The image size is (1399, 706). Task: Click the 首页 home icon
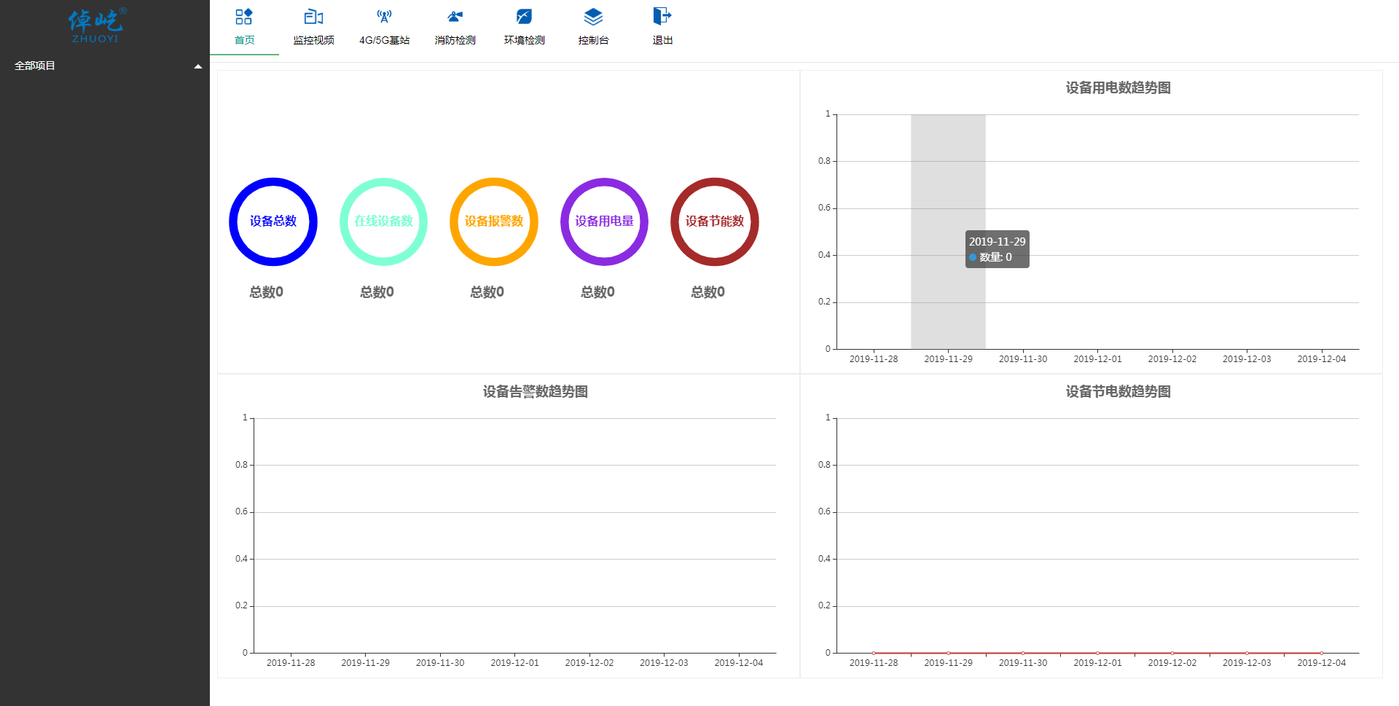[244, 17]
